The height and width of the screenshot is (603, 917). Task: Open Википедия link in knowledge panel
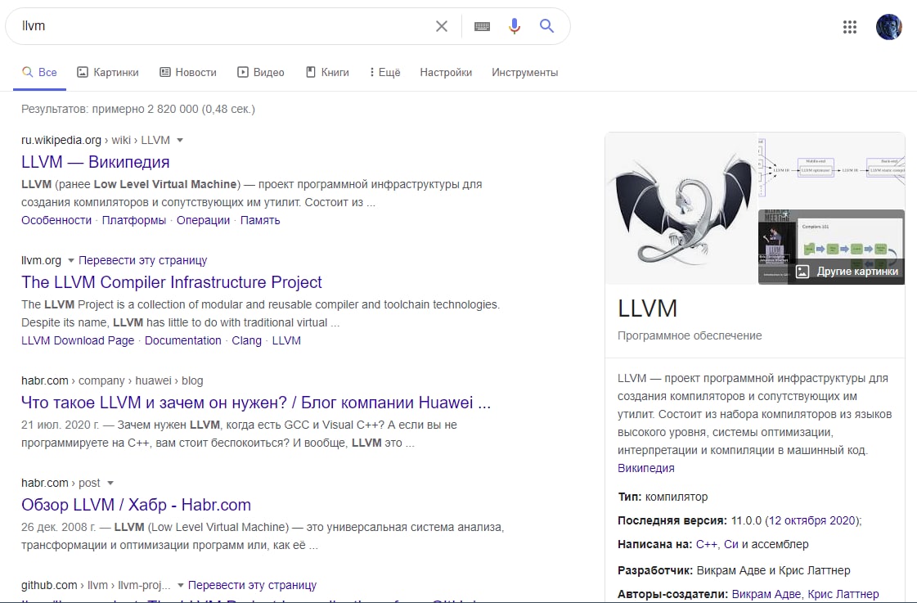[x=645, y=469]
